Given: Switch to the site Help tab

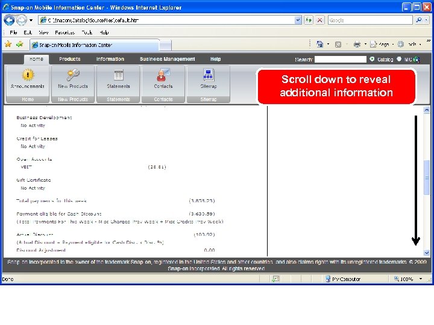Looking at the screenshot, I should tap(215, 59).
